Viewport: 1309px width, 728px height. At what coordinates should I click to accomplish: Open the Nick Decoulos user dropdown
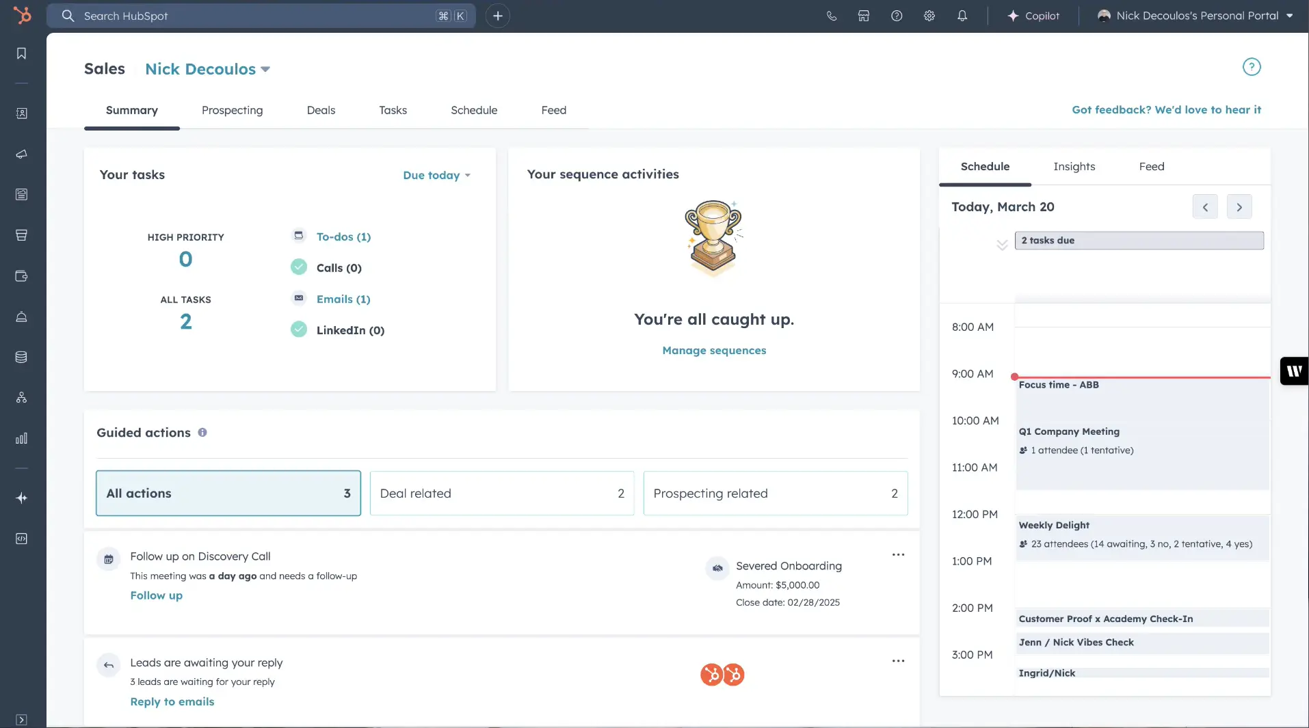pos(207,69)
